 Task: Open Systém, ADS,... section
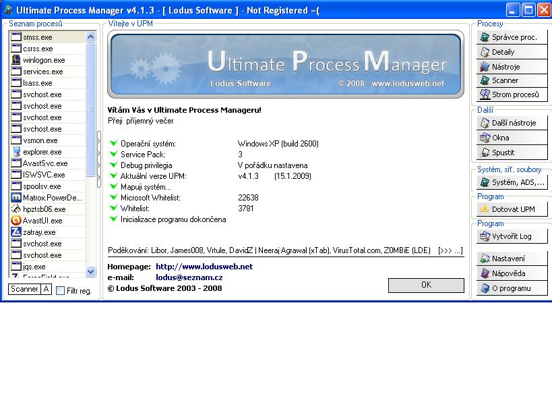512,182
